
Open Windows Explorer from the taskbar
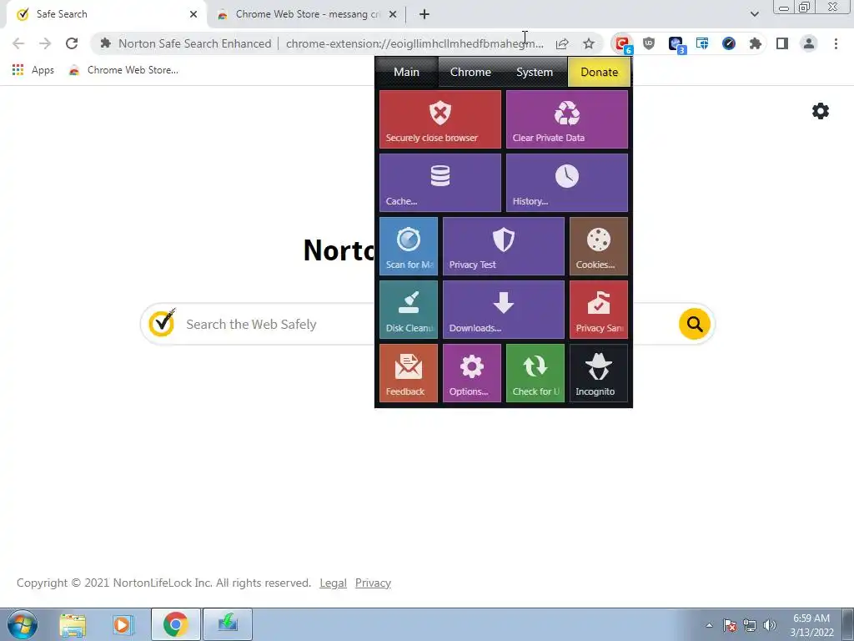click(x=73, y=624)
